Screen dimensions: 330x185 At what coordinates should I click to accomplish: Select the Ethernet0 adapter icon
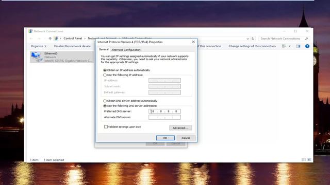[36, 57]
